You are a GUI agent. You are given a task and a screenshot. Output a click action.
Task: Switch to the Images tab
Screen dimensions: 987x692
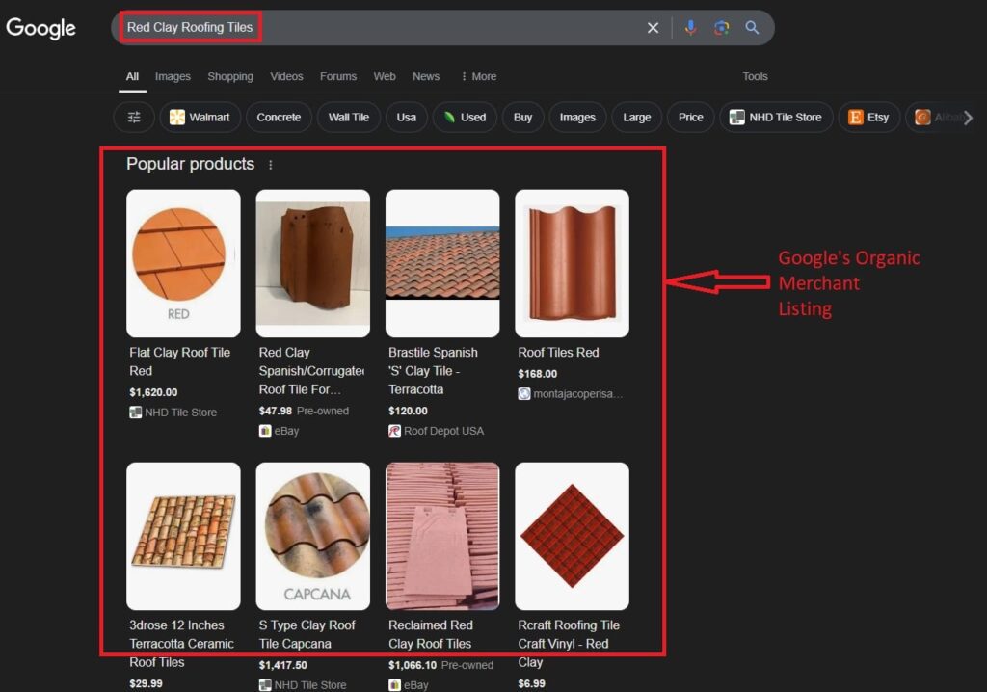(x=173, y=77)
